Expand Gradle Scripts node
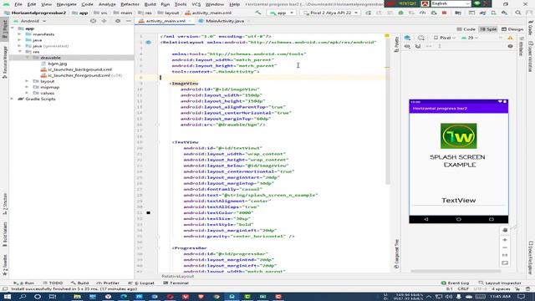This screenshot has width=535, height=301. [13, 99]
